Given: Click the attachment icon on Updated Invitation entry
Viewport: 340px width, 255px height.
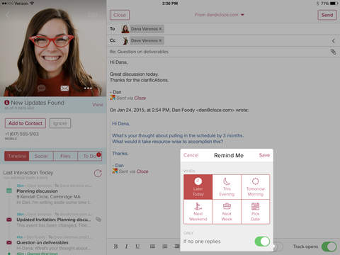Looking at the screenshot, I should coord(98,220).
